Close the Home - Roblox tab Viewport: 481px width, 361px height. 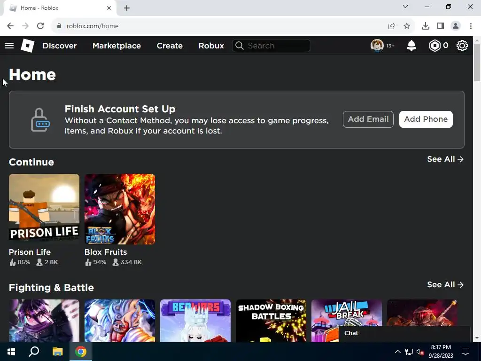point(109,8)
